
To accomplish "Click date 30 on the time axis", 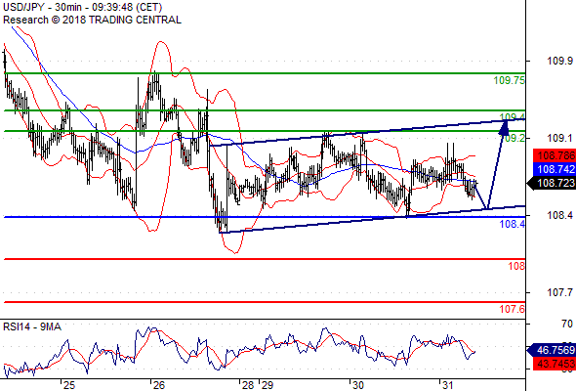I will pos(357,385).
